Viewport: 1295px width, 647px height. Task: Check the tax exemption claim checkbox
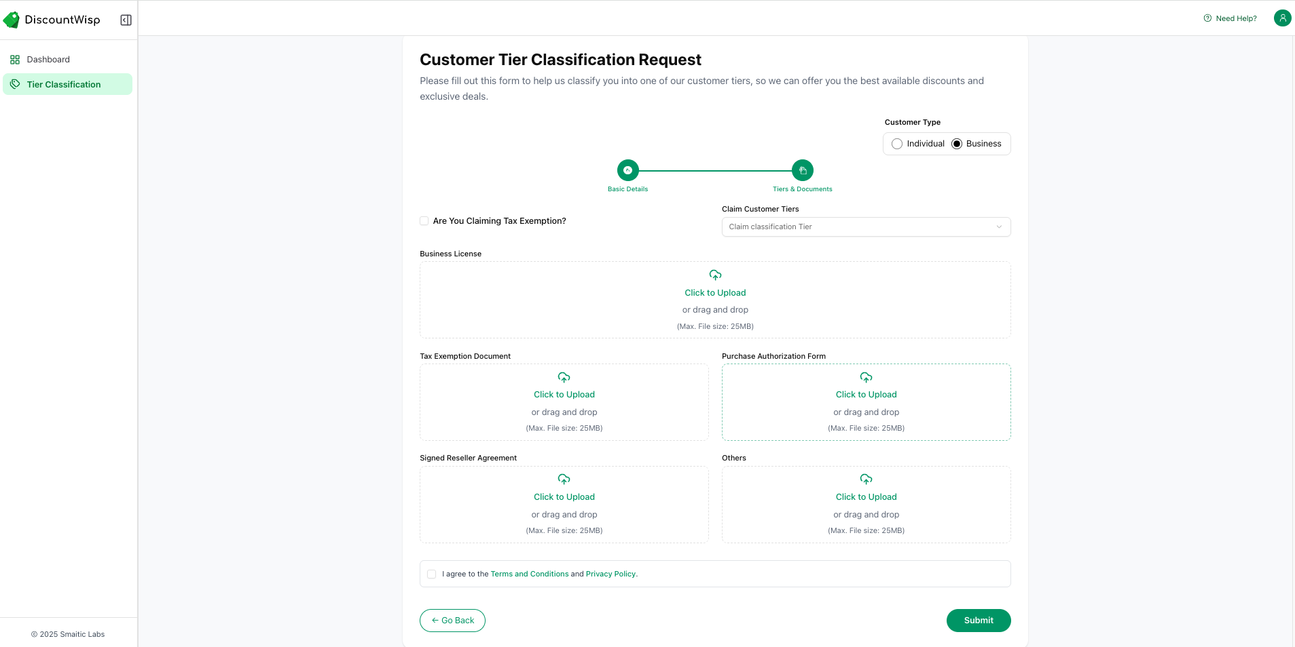(424, 221)
